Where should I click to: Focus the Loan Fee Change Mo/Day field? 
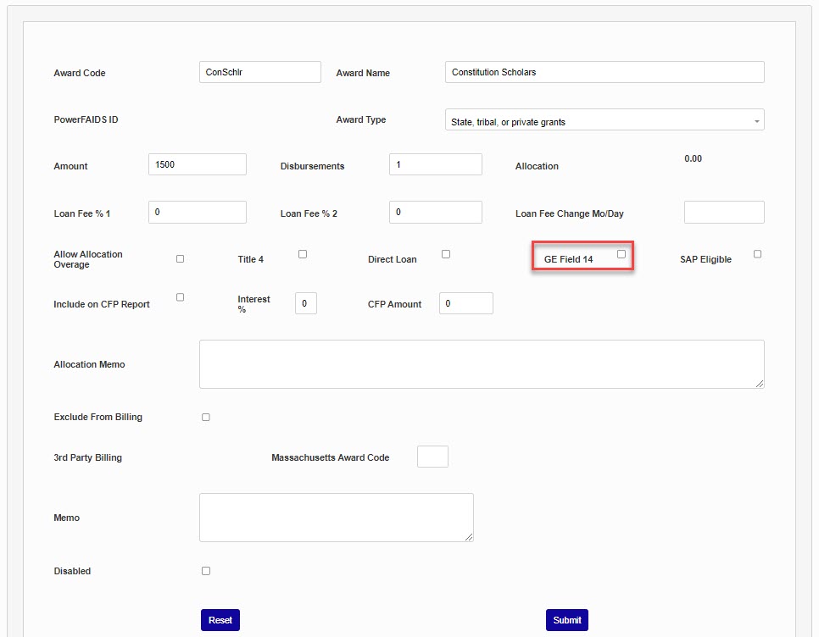click(x=723, y=213)
